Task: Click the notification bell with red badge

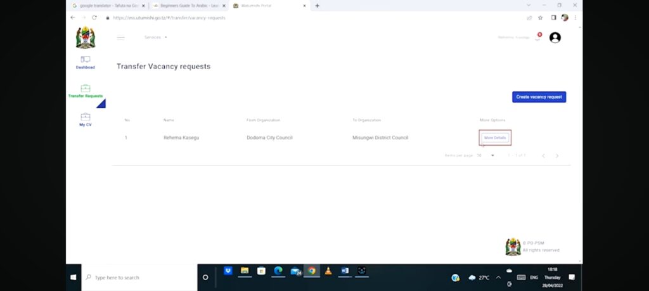Action: click(537, 38)
